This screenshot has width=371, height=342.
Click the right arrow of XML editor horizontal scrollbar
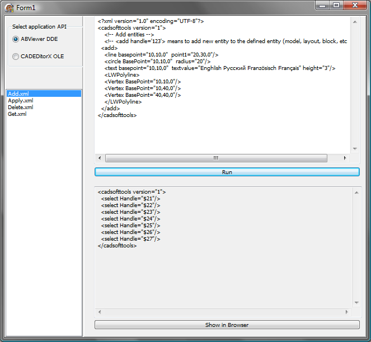(345, 158)
